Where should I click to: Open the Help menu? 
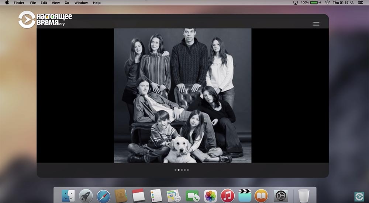click(97, 3)
